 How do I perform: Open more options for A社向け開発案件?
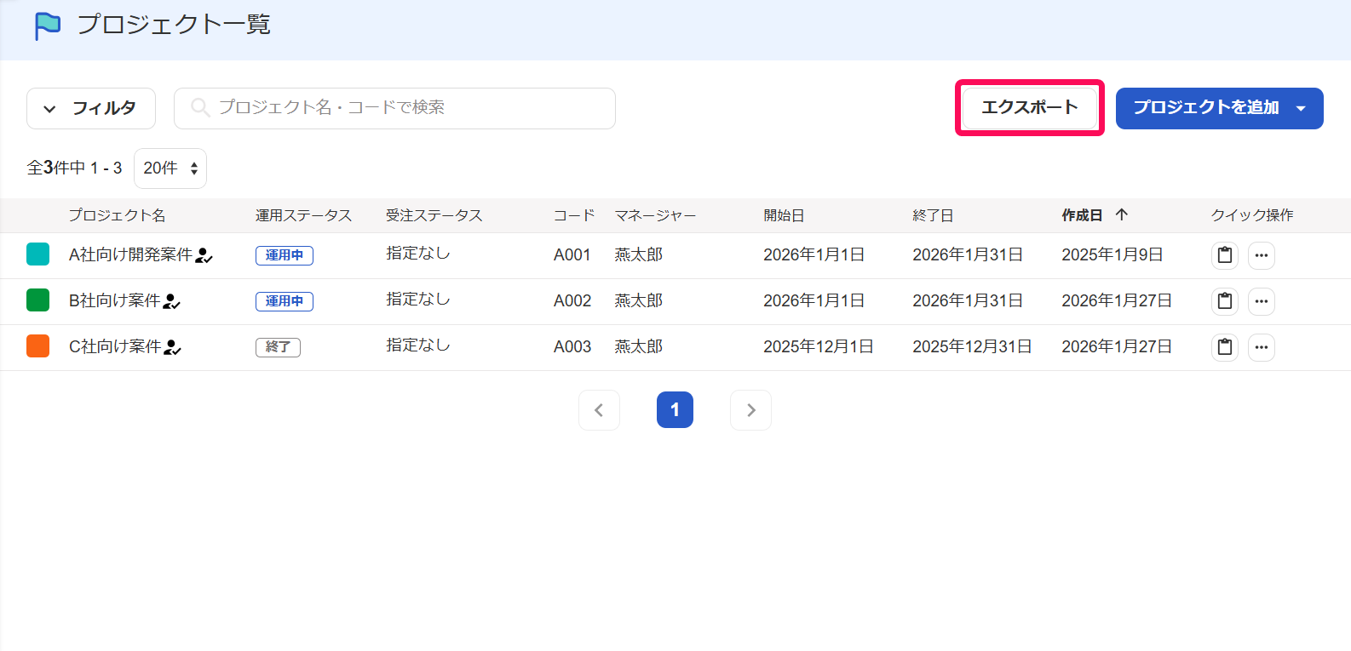tap(1262, 255)
